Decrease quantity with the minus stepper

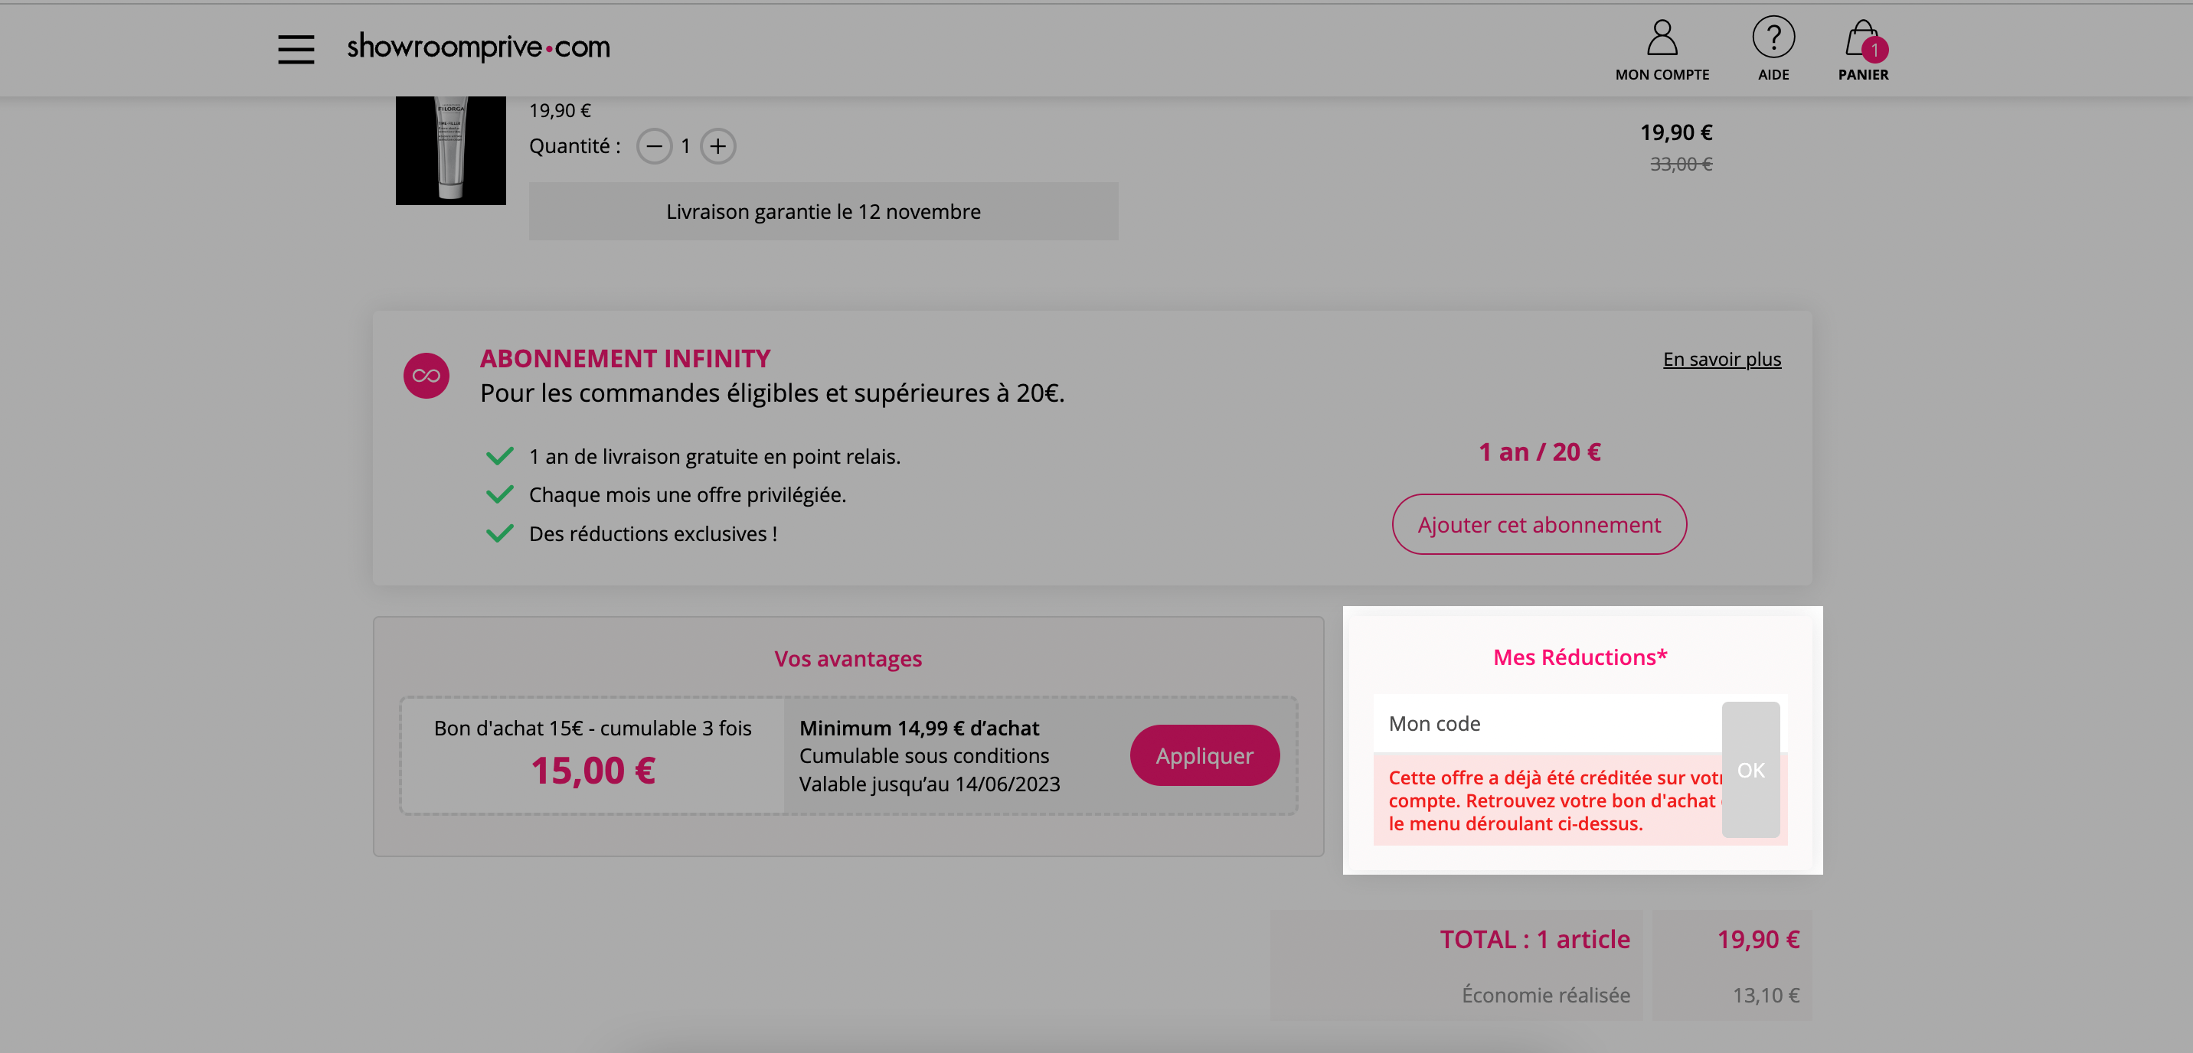point(655,145)
